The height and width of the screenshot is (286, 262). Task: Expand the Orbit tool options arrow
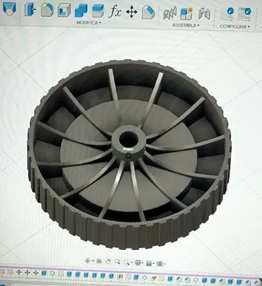(93, 261)
